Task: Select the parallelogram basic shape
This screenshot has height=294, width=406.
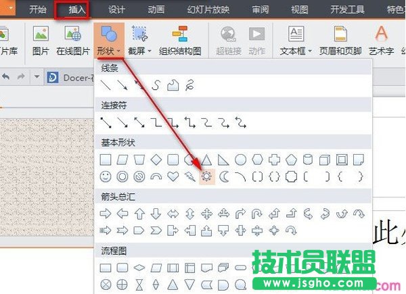Action: pyautogui.click(x=122, y=160)
